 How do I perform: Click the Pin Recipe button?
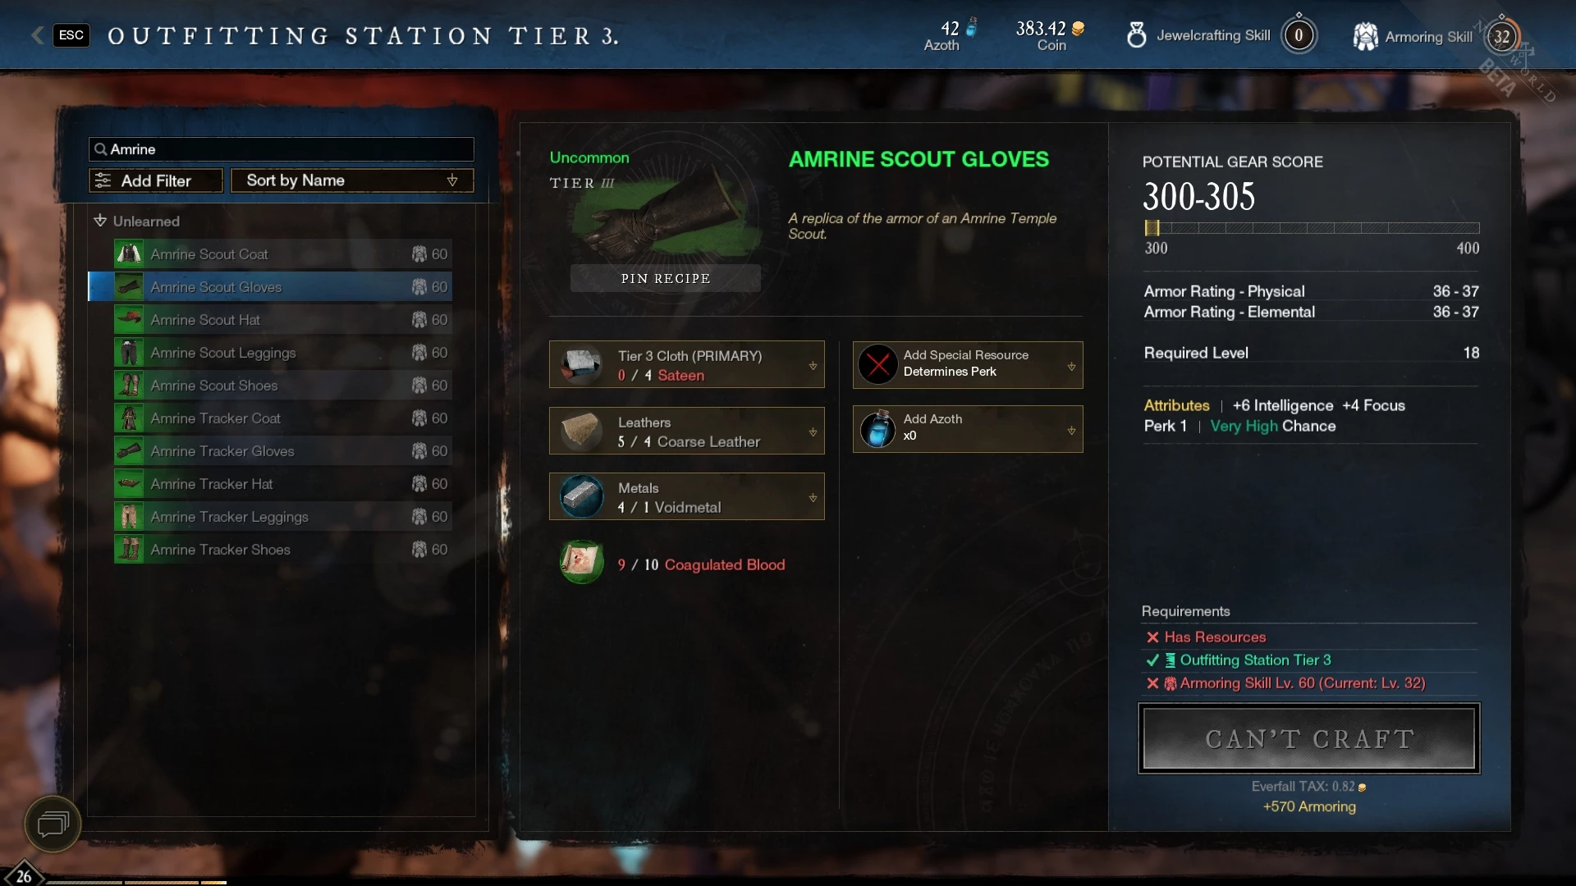point(665,278)
